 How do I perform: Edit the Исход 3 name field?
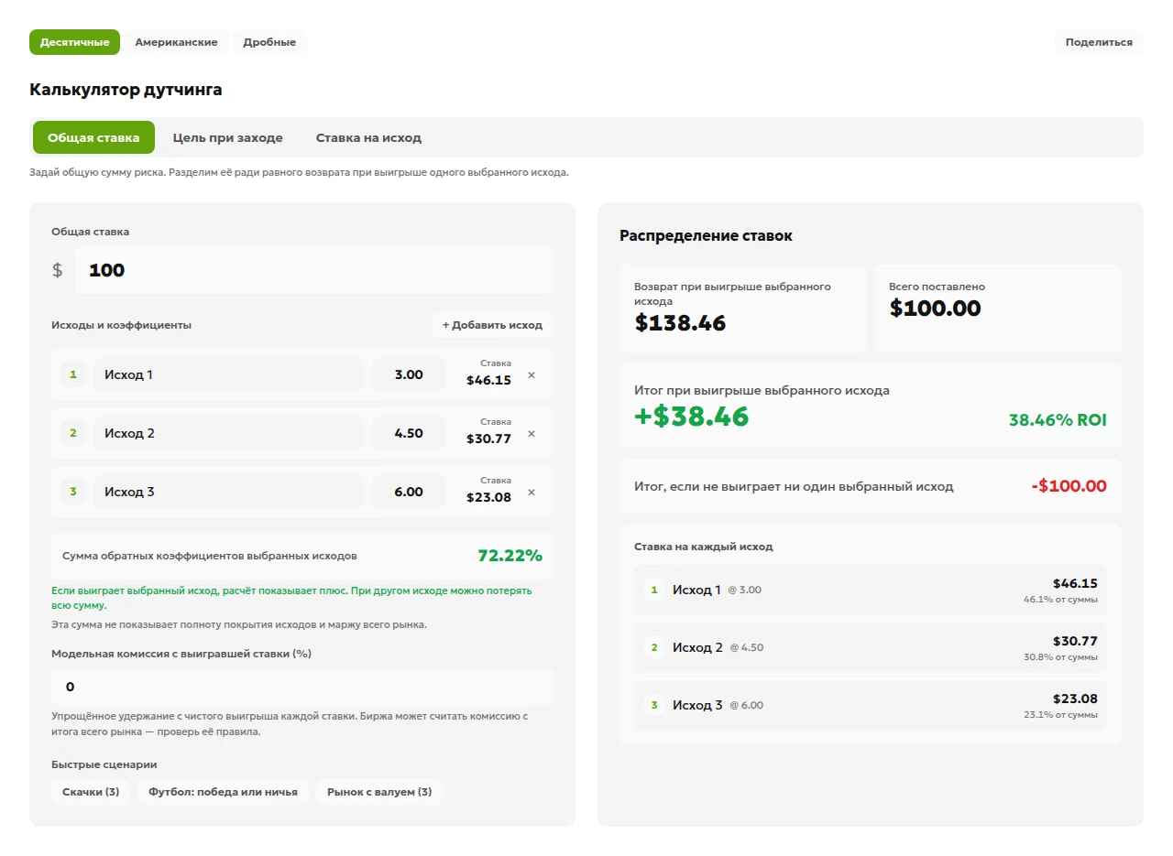tap(229, 492)
